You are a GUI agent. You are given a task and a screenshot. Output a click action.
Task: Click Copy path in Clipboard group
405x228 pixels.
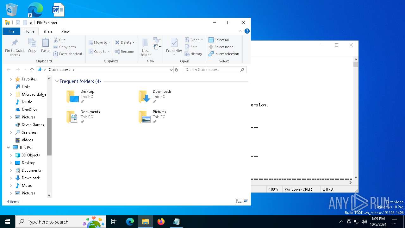click(65, 47)
